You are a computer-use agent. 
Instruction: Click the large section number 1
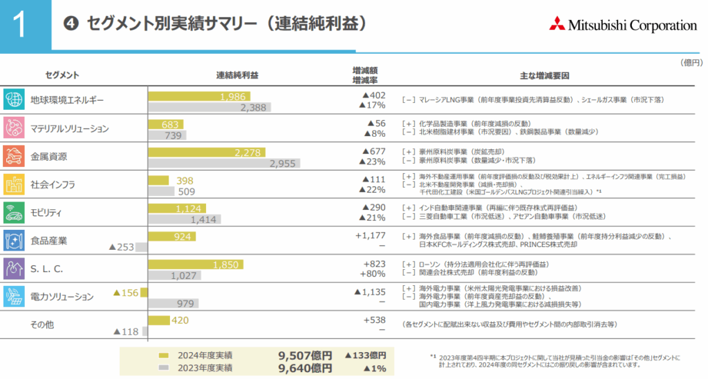[19, 24]
